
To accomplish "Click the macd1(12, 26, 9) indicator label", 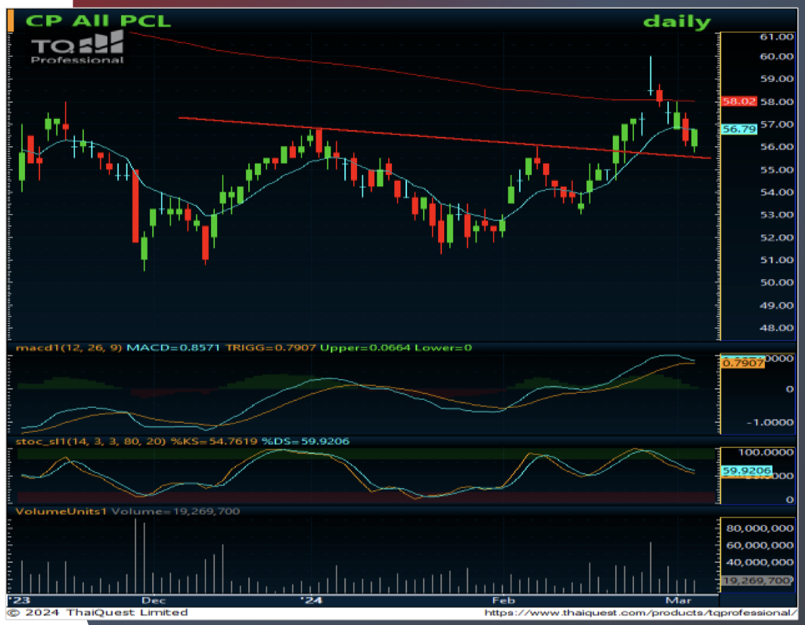I will click(69, 347).
